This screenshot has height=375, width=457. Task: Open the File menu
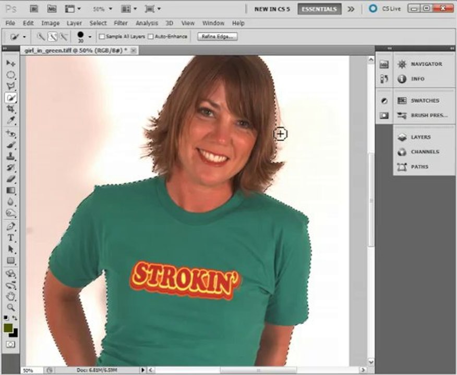click(10, 23)
